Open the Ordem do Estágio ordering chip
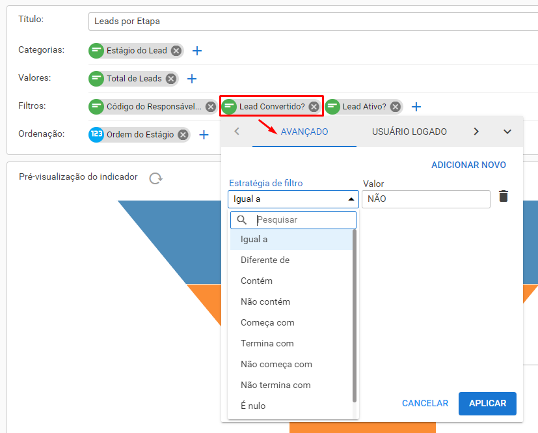Image resolution: width=538 pixels, height=433 pixels. [140, 135]
